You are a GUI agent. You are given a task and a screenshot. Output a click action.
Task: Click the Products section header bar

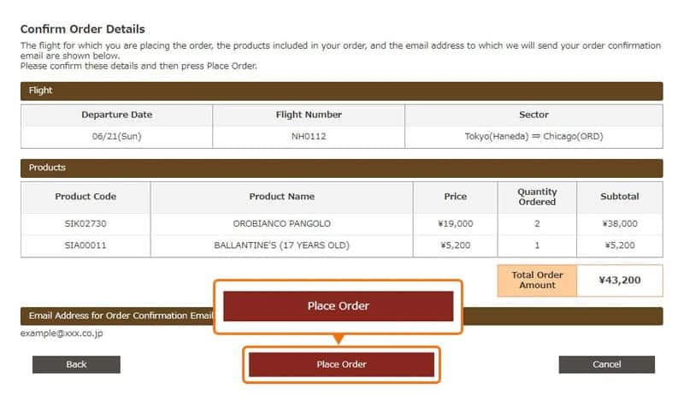(x=341, y=168)
